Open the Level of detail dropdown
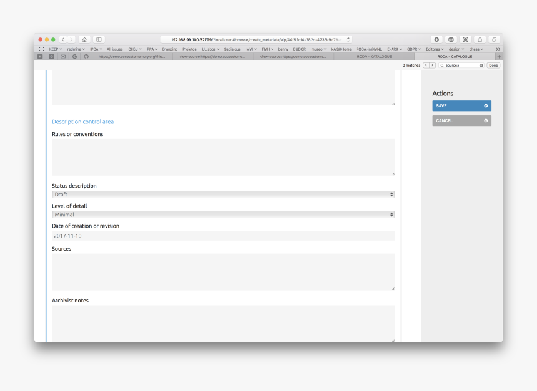The width and height of the screenshot is (537, 391). pos(223,215)
